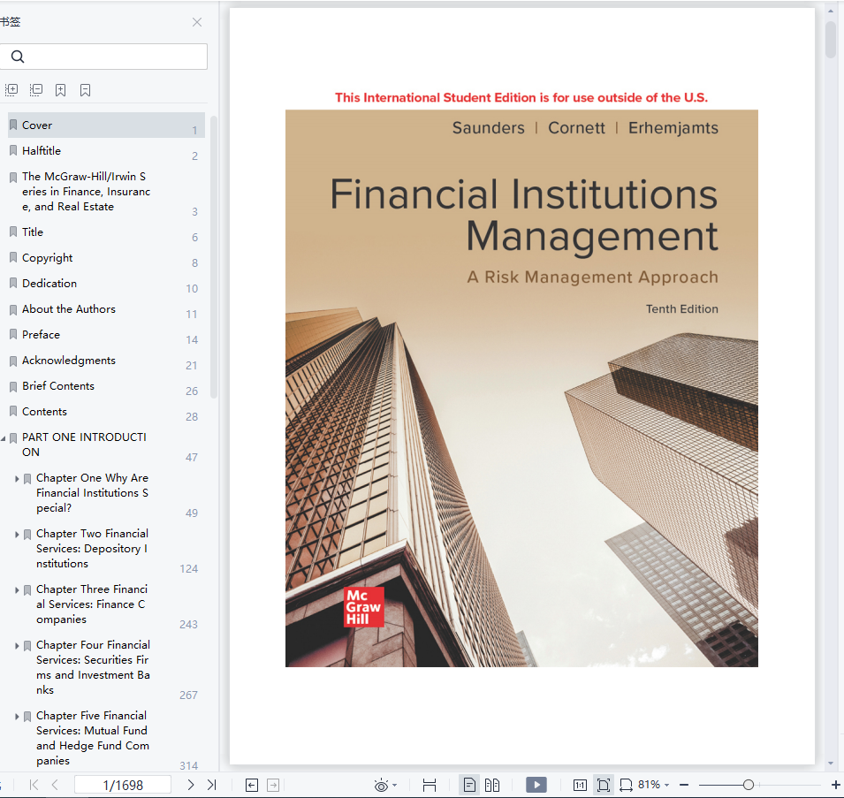Open the Dedication bookmark

click(x=107, y=283)
